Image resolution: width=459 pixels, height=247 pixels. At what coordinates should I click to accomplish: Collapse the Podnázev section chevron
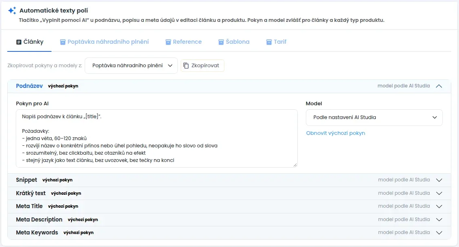click(x=439, y=86)
